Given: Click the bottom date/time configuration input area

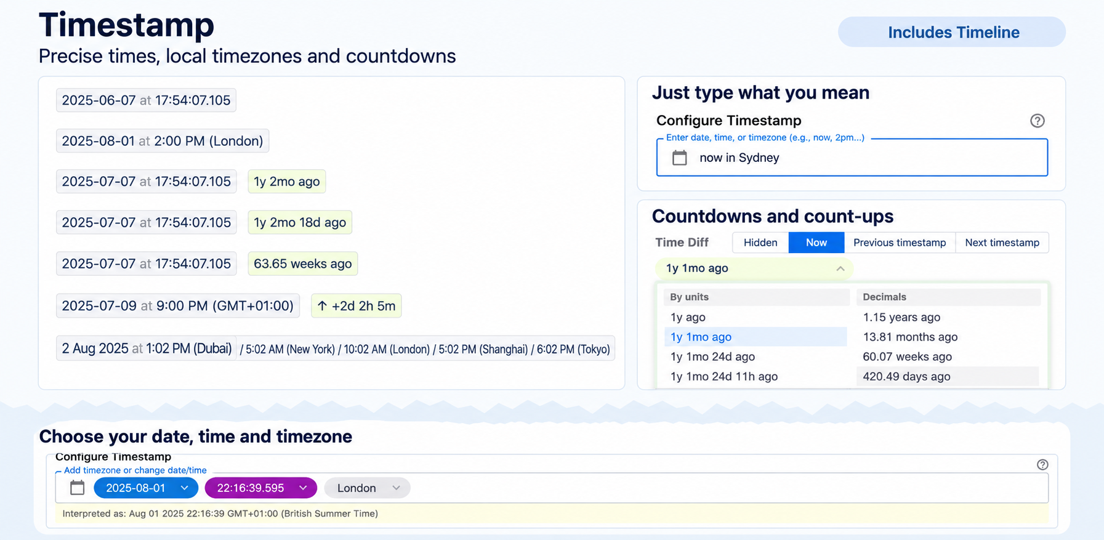Looking at the screenshot, I should pyautogui.click(x=552, y=488).
